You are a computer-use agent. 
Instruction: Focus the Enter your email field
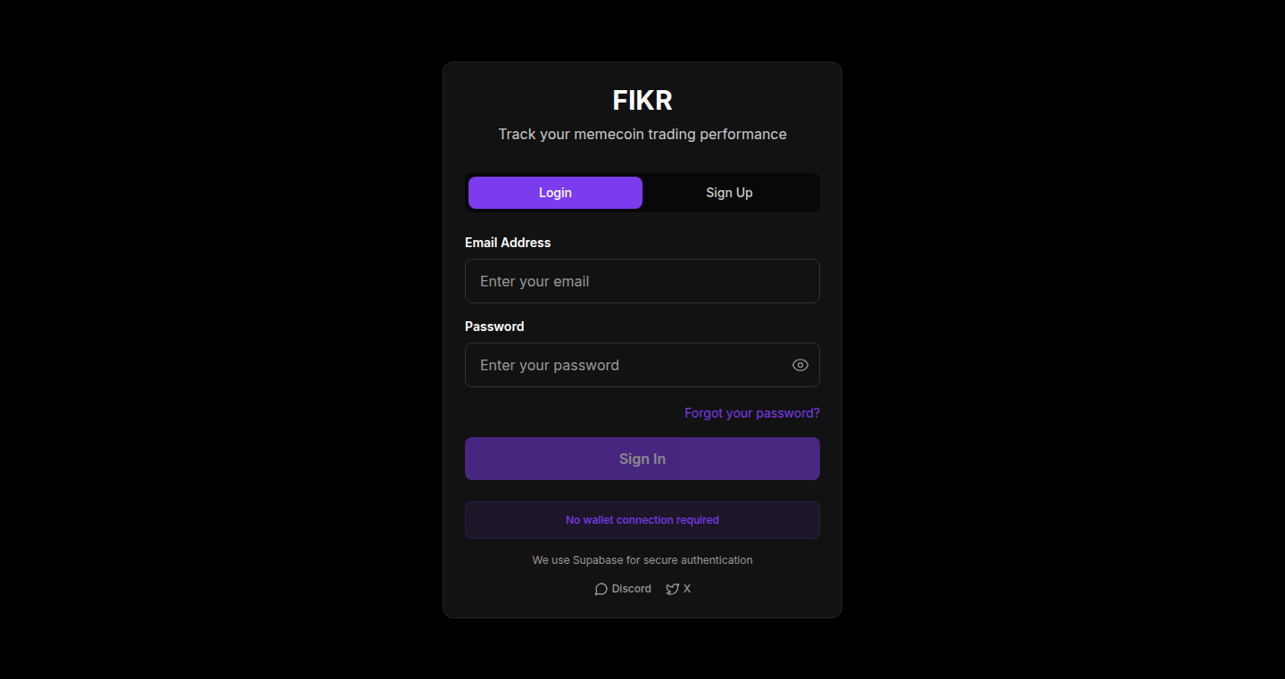click(x=642, y=281)
